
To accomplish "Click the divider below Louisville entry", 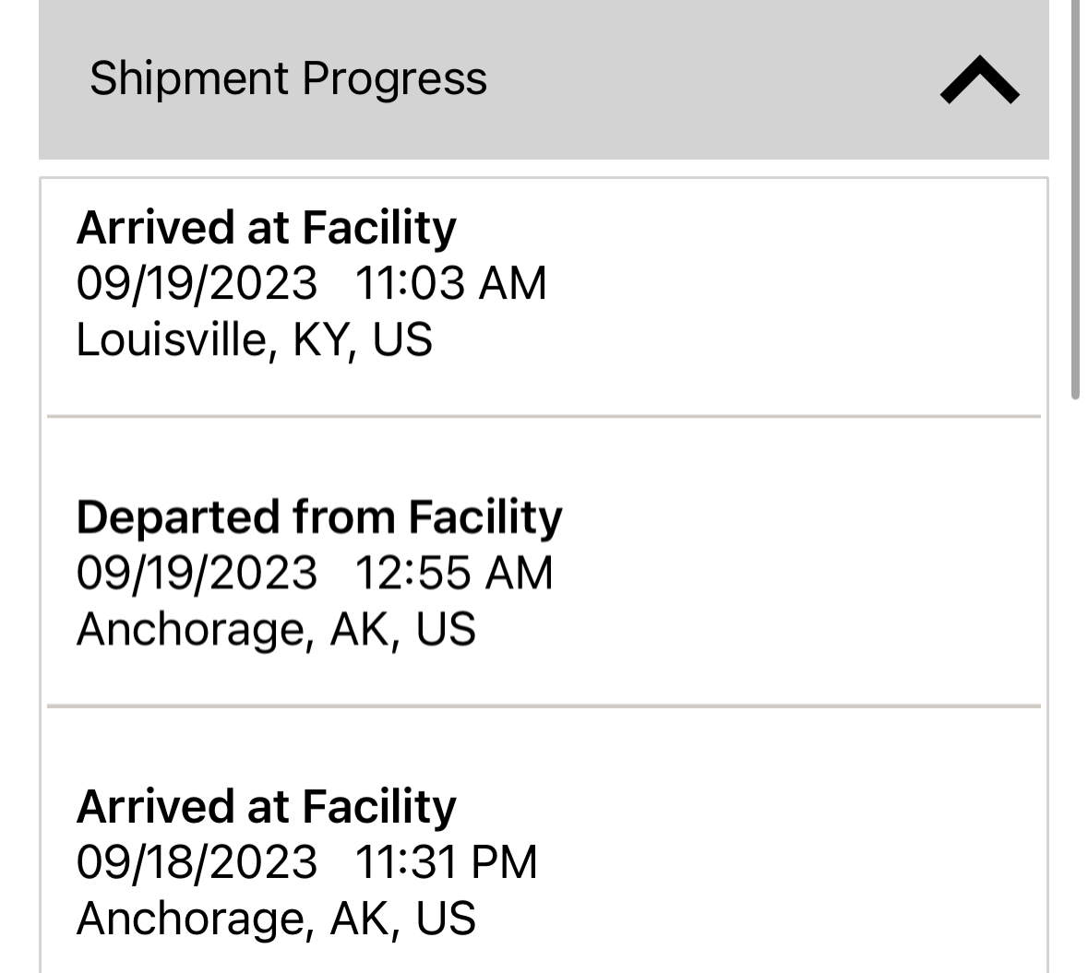I will (x=544, y=417).
